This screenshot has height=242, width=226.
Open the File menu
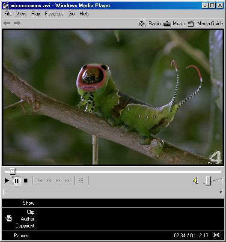[8, 14]
